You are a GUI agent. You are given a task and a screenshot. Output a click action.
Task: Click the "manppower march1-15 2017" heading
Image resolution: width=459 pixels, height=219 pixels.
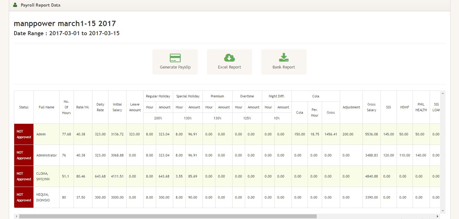click(x=65, y=24)
